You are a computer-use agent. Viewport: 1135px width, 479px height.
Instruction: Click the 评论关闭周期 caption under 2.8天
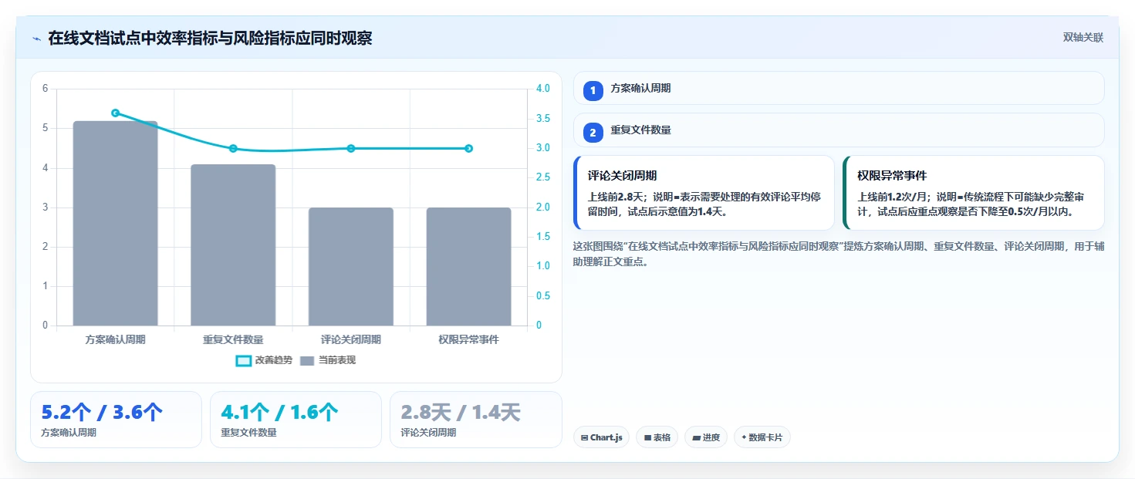click(x=428, y=433)
